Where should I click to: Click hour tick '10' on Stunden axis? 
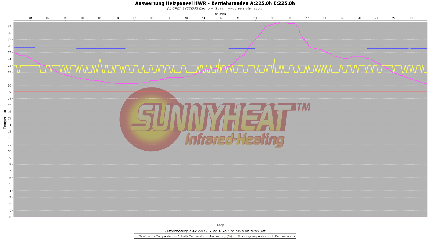tap(186, 18)
